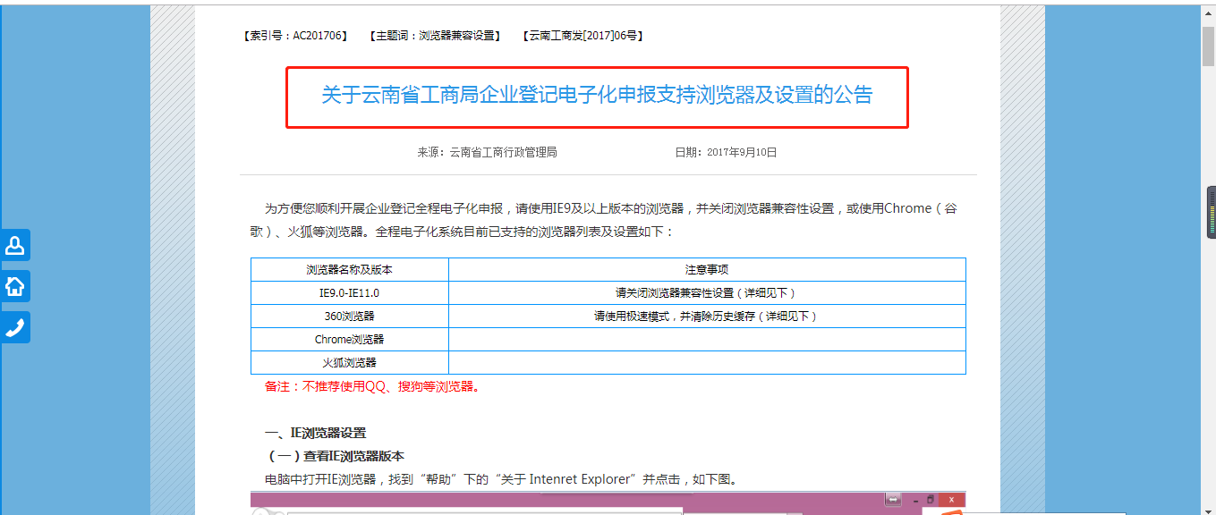Click the 火狐浏览器 row in table
This screenshot has height=515, width=1216.
tap(350, 362)
